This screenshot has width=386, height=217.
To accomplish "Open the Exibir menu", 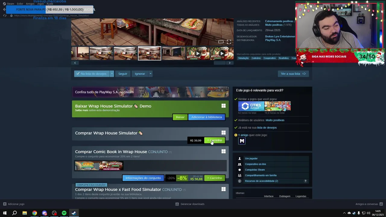I will point(20,4).
